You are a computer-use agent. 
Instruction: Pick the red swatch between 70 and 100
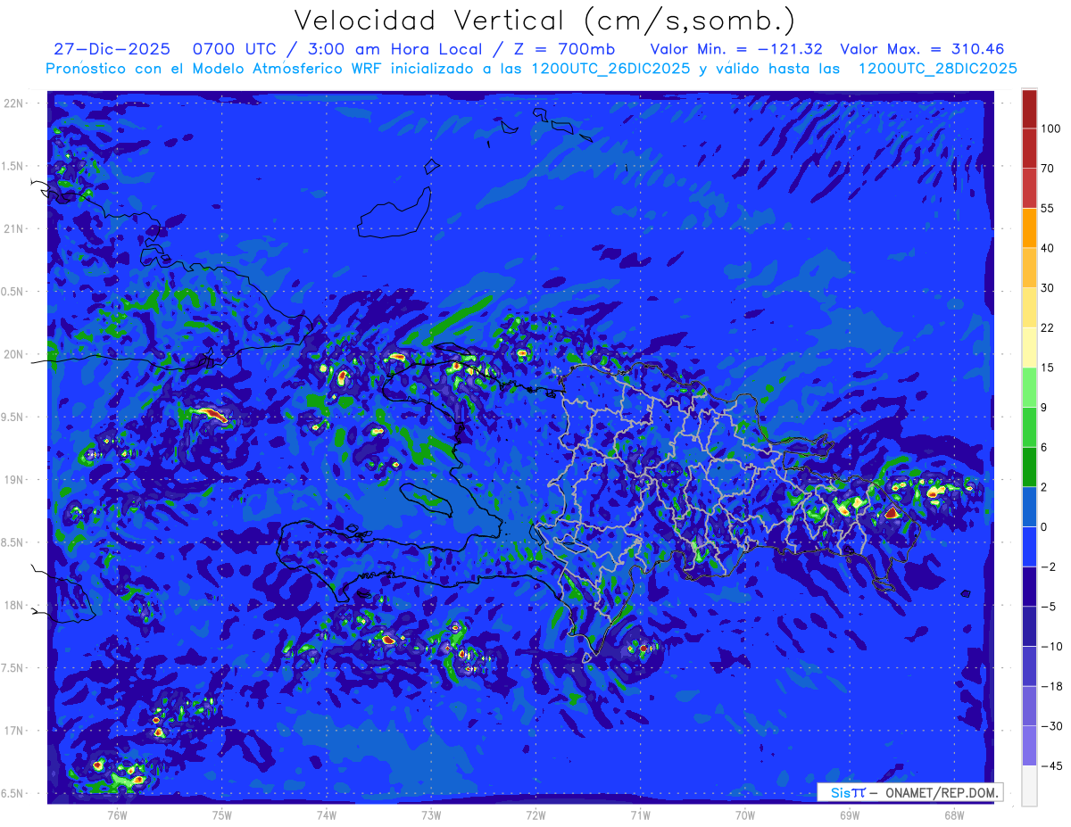(1029, 149)
